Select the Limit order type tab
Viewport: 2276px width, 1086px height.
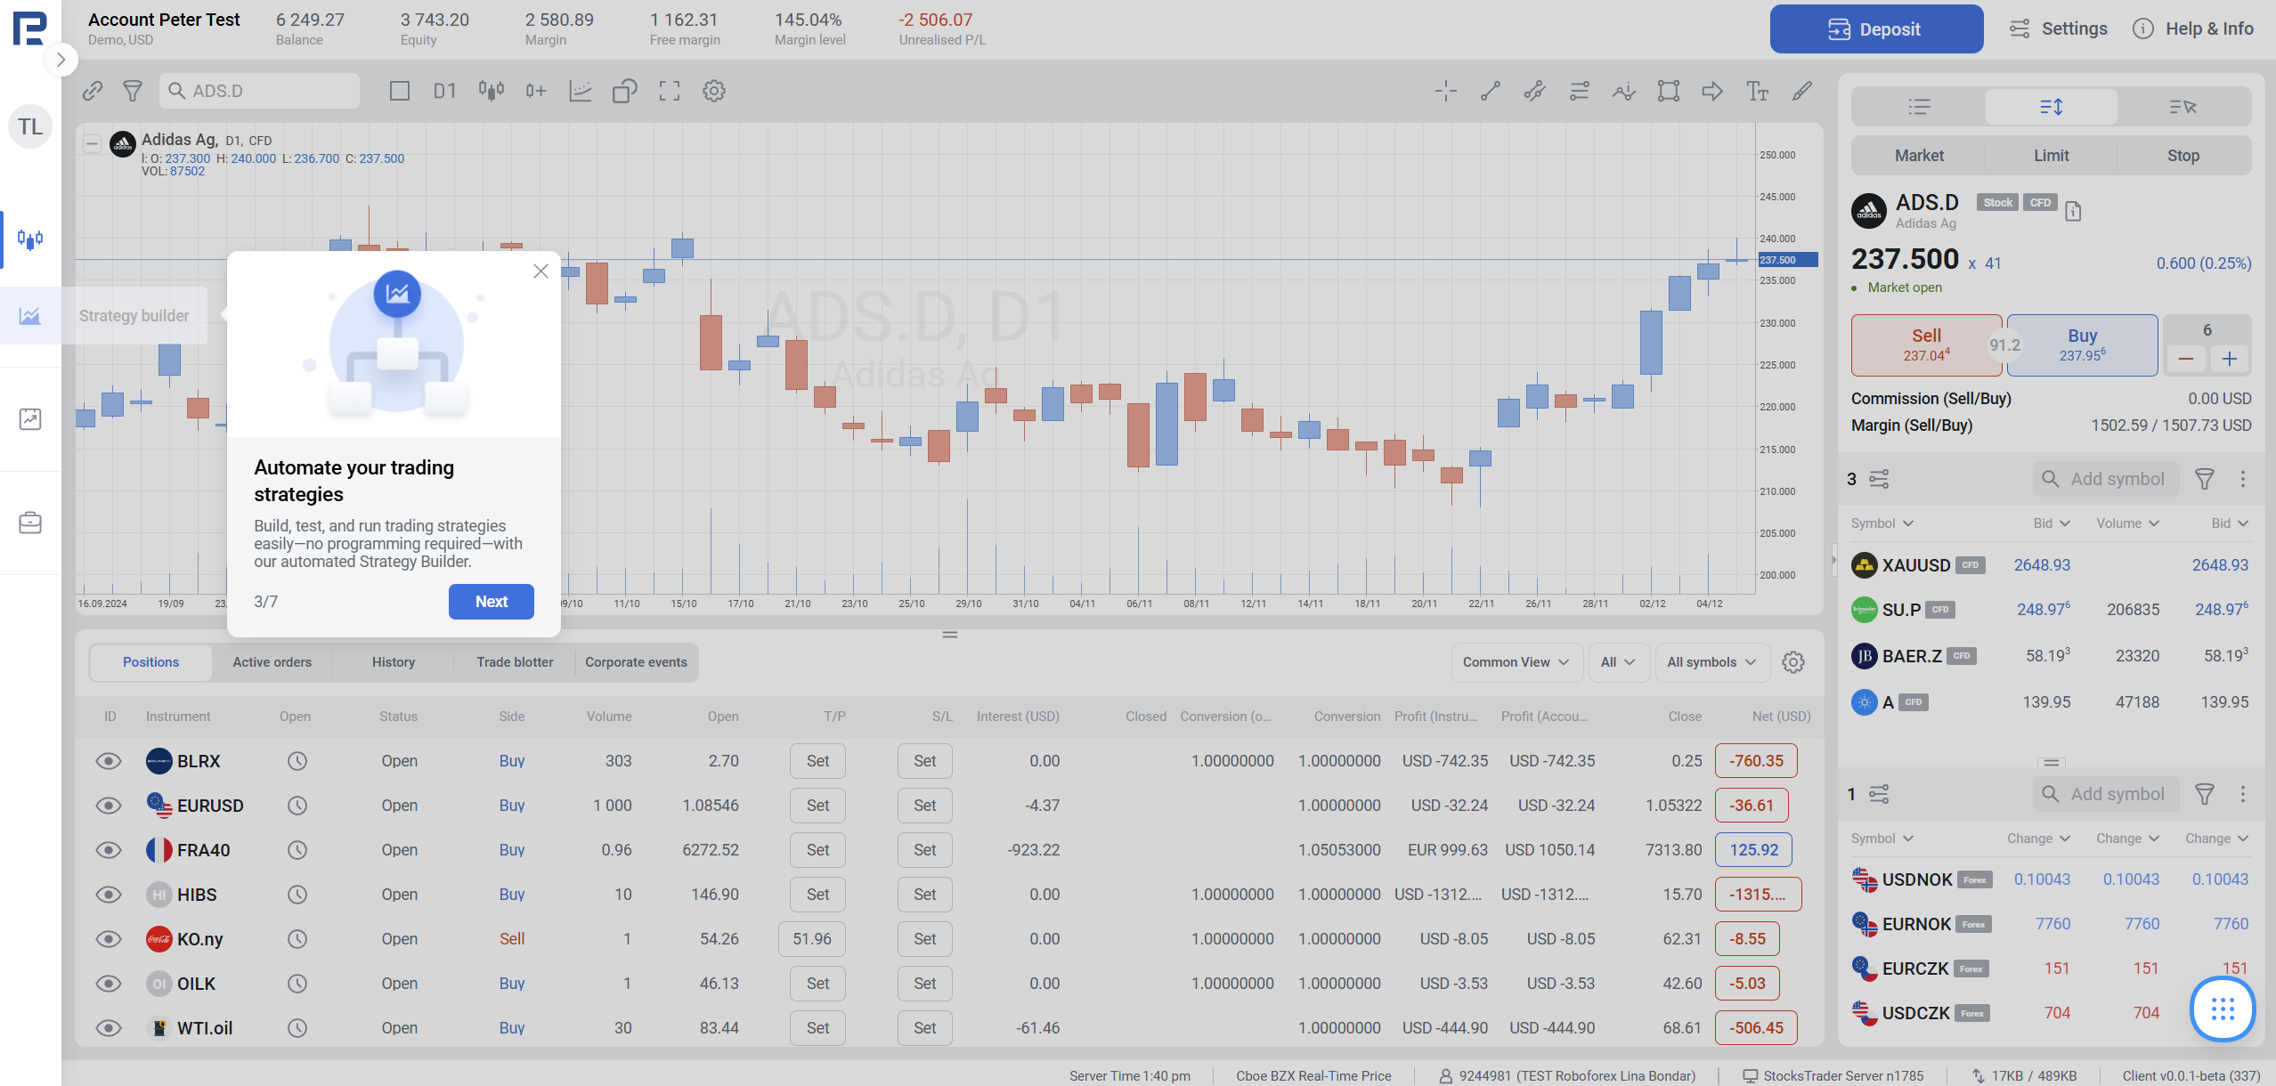click(x=2051, y=156)
